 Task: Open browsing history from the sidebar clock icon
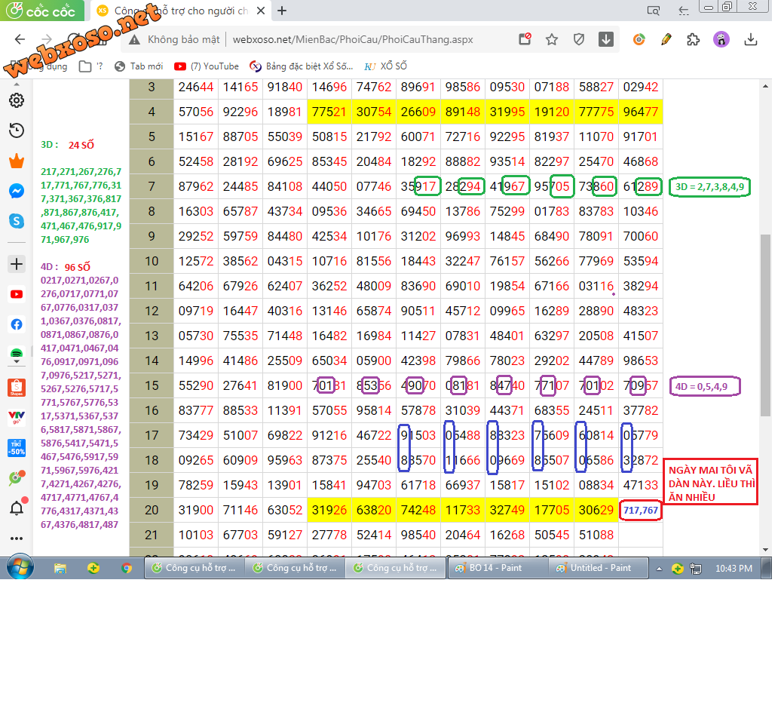pyautogui.click(x=16, y=131)
